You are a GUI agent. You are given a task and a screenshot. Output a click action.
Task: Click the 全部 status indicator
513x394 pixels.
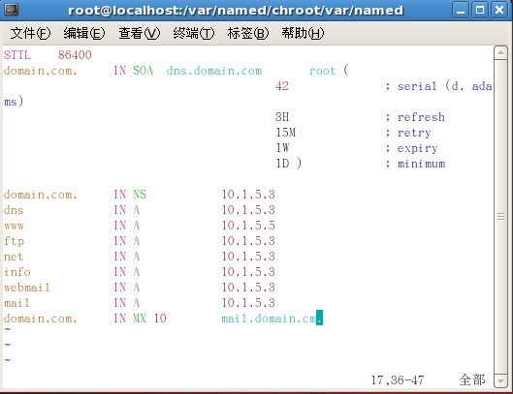click(472, 379)
